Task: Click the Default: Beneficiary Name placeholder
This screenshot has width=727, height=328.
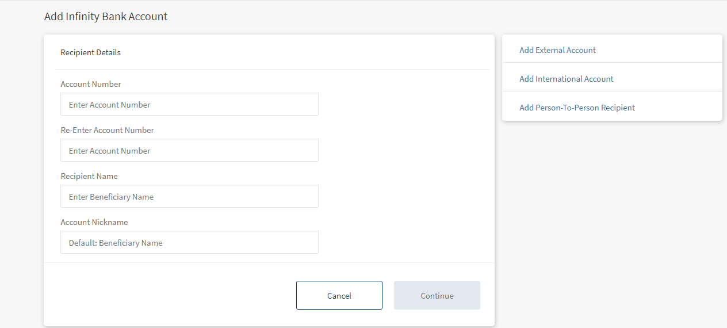Action: pos(116,243)
